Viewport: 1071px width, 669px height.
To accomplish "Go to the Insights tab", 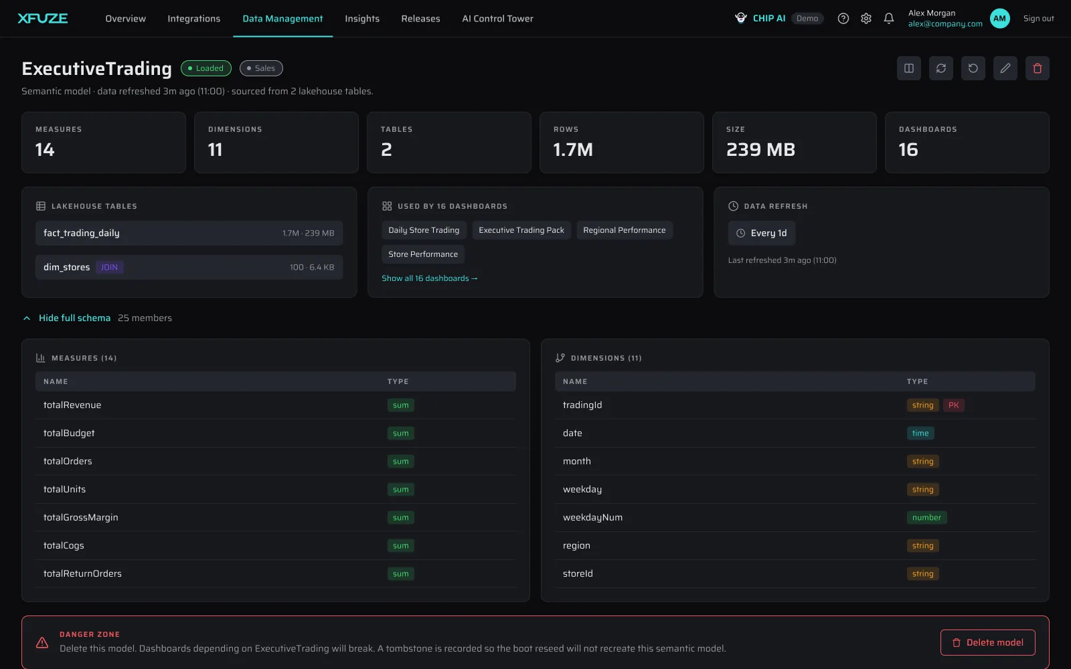I will [x=362, y=19].
